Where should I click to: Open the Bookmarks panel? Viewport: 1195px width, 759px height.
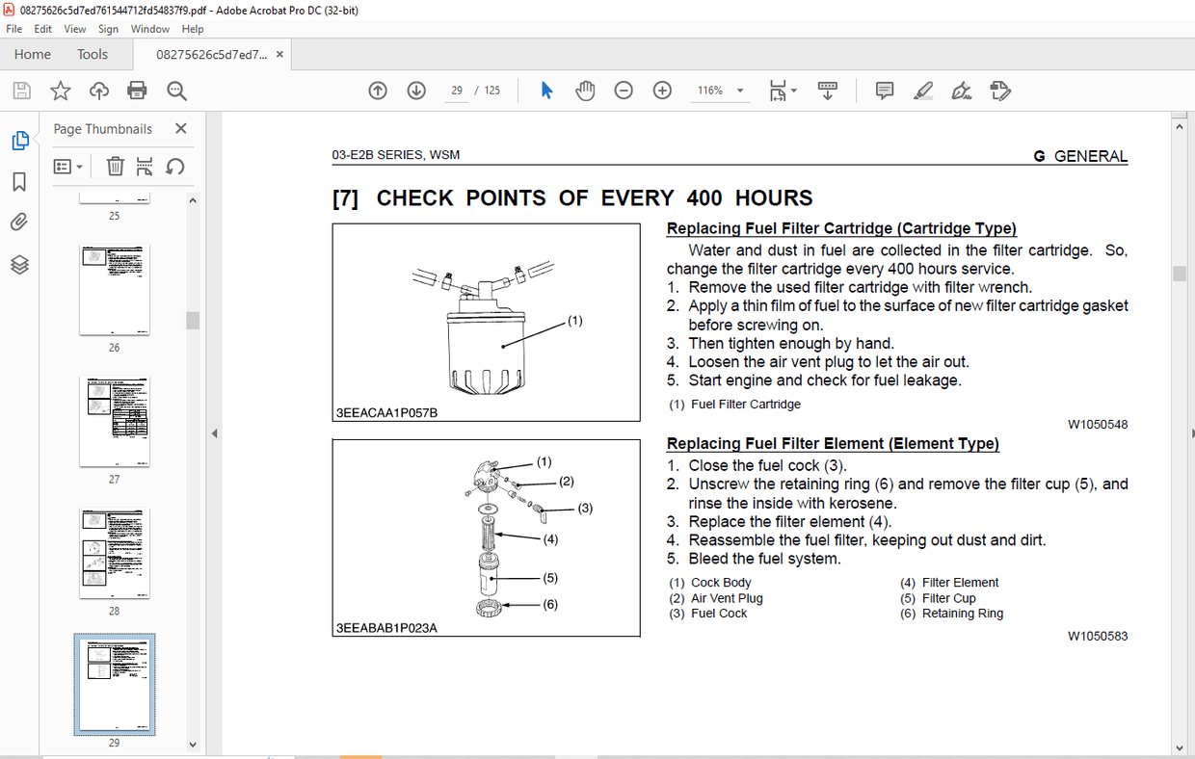[20, 180]
